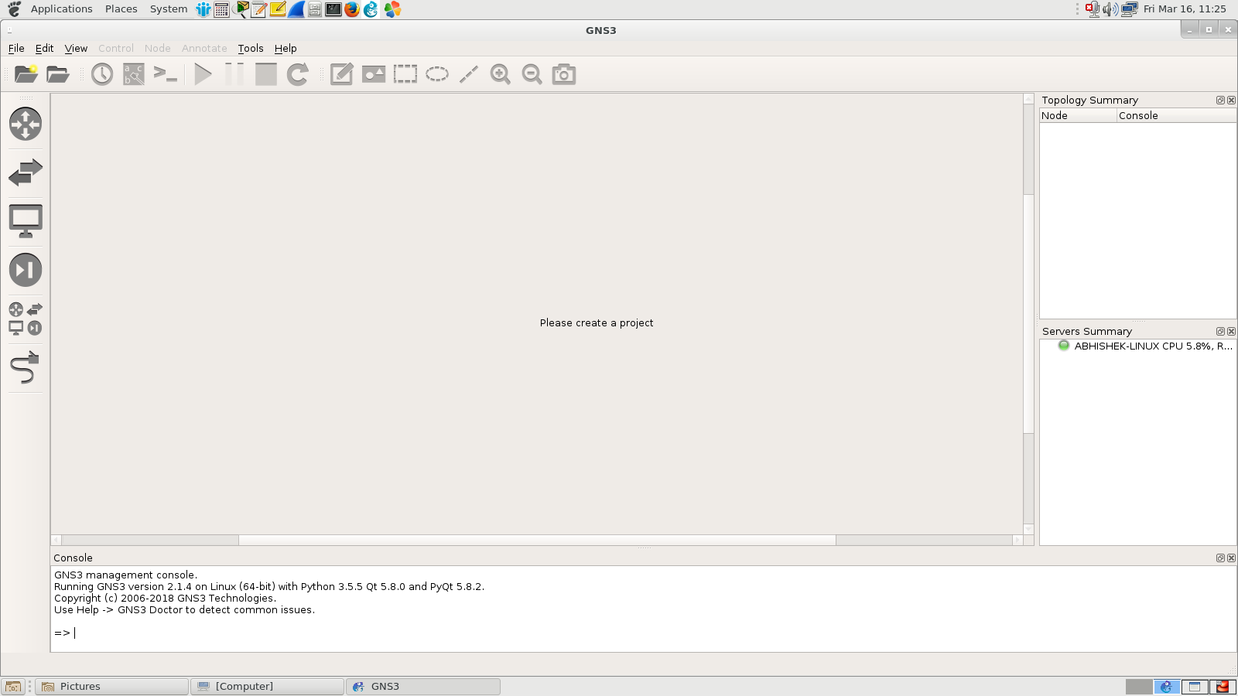Open the disabled Annotate menu
Viewport: 1238px width, 696px height.
204,48
